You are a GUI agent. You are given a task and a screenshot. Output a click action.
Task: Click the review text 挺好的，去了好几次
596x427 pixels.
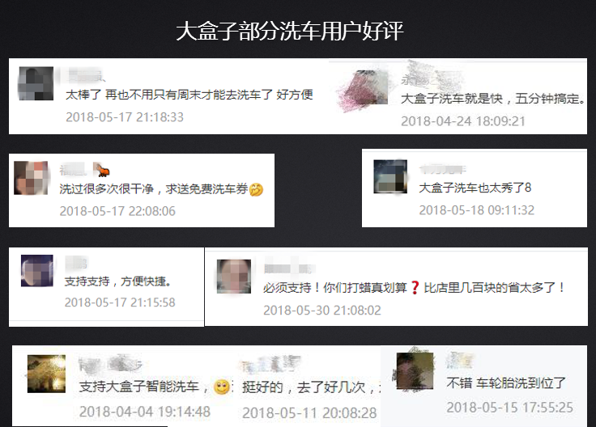point(304,387)
